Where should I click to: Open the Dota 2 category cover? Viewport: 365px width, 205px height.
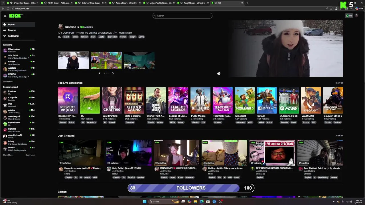pos(267,100)
